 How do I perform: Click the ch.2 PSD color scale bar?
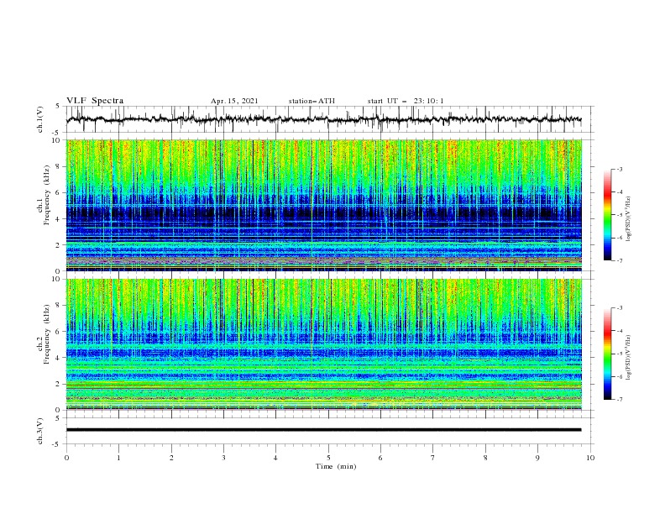point(607,354)
